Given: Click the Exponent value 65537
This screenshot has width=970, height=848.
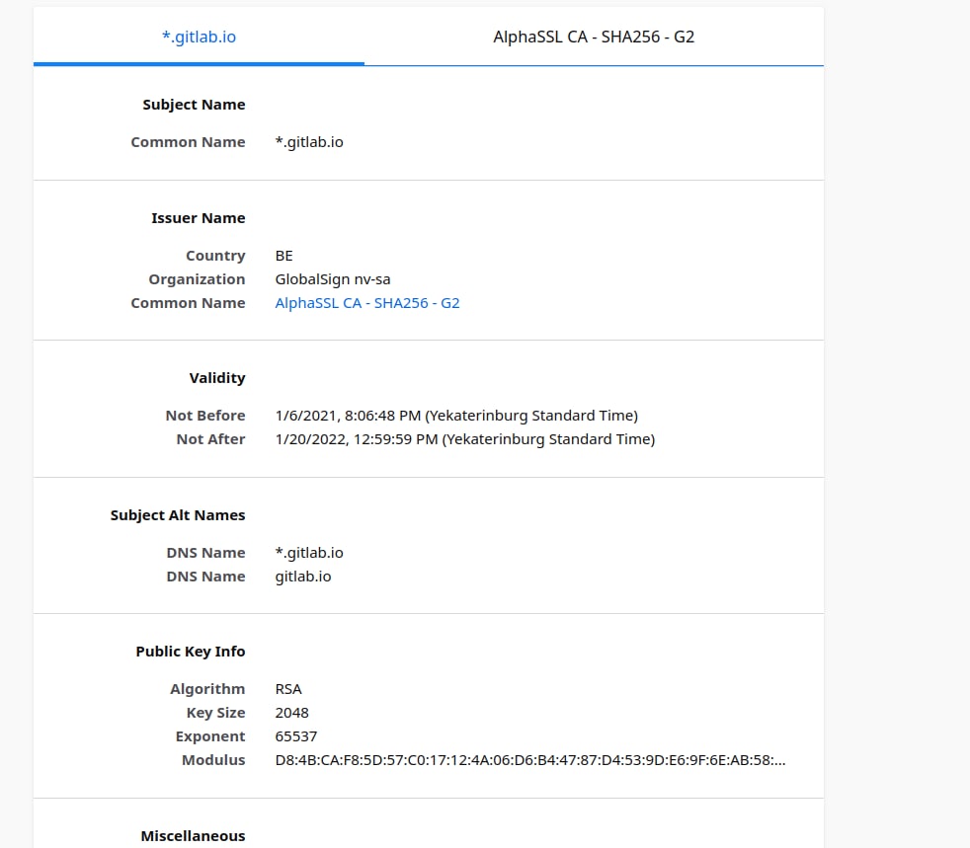Looking at the screenshot, I should pos(296,736).
